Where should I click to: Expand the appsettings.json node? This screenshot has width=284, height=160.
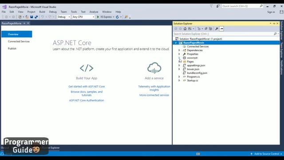(179, 65)
